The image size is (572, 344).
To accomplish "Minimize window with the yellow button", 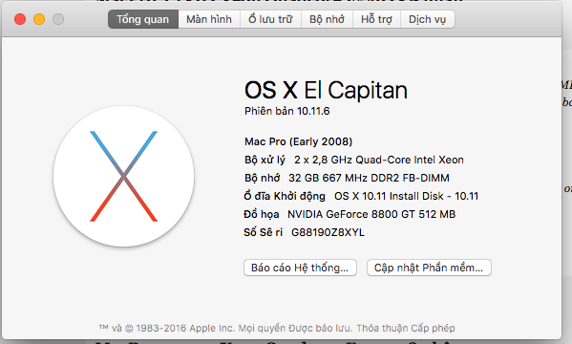I will point(39,19).
